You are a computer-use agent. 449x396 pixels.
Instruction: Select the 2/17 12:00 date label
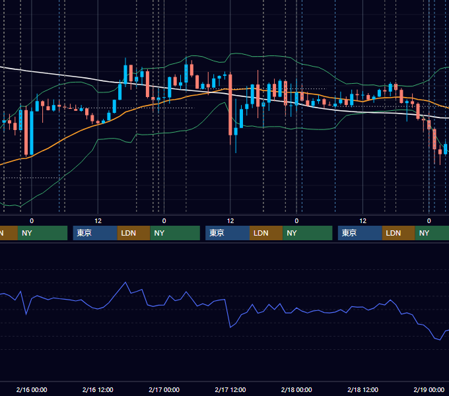coord(230,389)
